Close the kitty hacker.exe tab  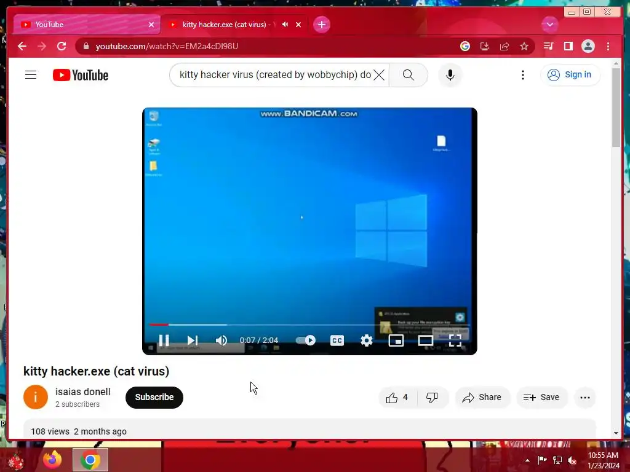coord(298,25)
